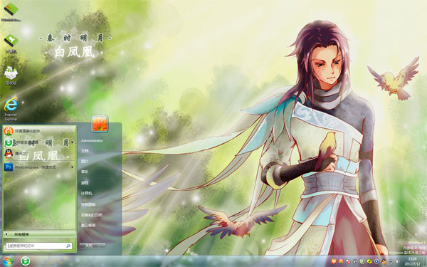Expand the 360 browser jump list arrow

pyautogui.click(x=73, y=142)
